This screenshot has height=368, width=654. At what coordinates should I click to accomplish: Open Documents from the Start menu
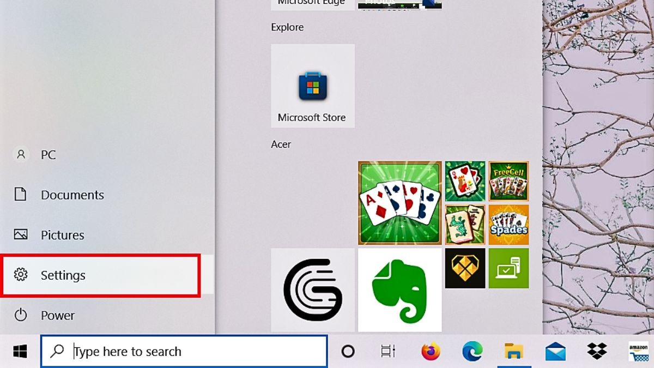(x=107, y=195)
